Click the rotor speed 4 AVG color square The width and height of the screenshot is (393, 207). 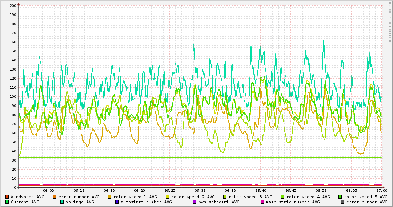[x=283, y=197]
